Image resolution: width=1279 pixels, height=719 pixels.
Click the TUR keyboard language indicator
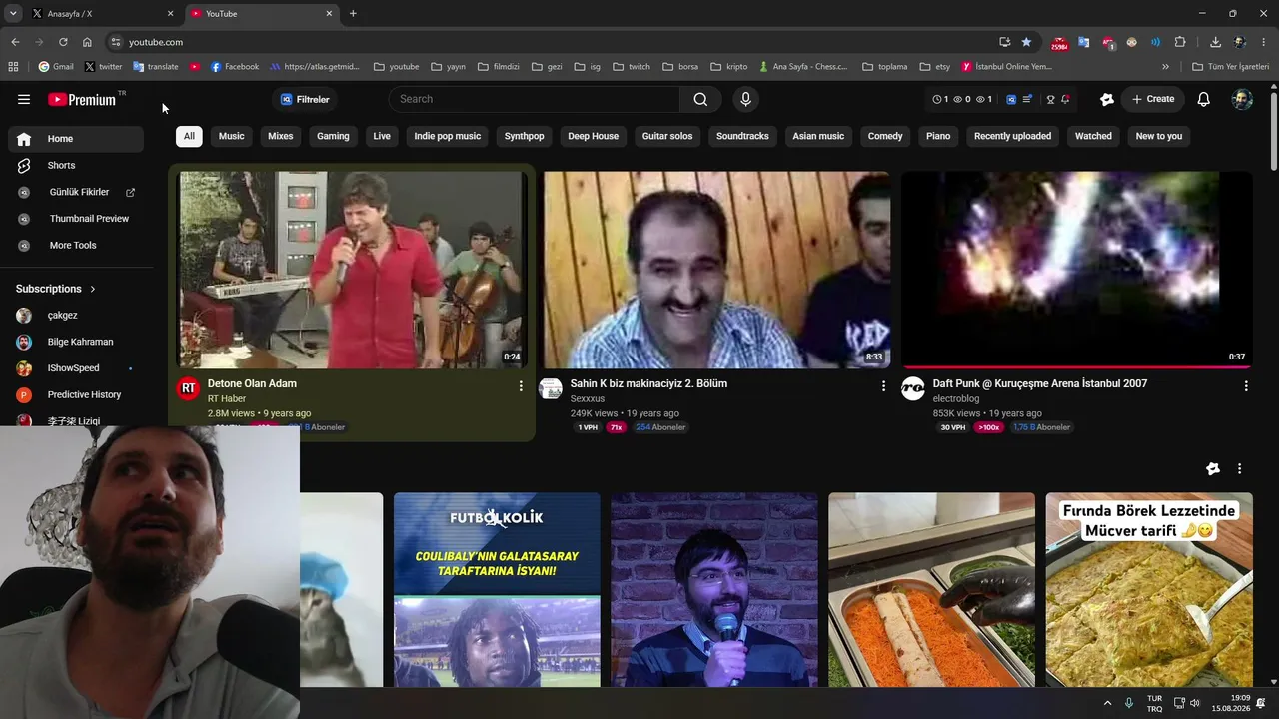pyautogui.click(x=1154, y=703)
